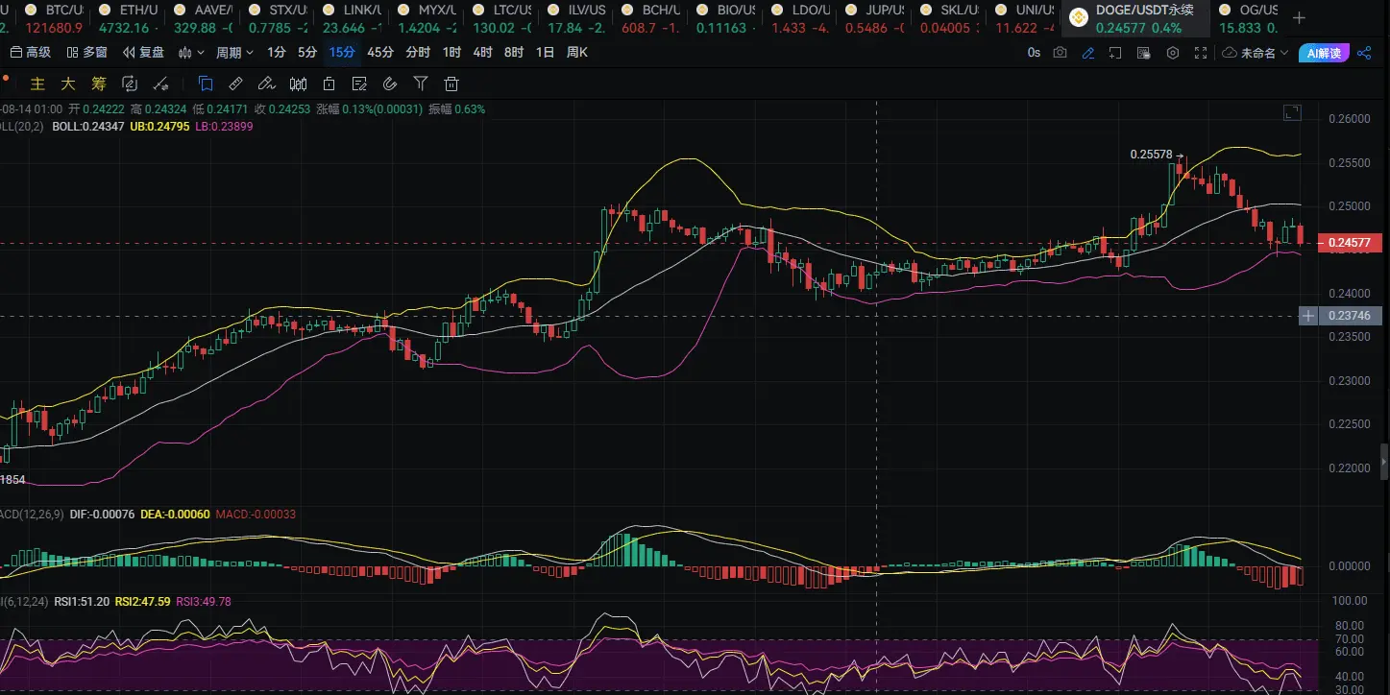Open the LTC/US ticker tab
The width and height of the screenshot is (1390, 695).
point(502,18)
